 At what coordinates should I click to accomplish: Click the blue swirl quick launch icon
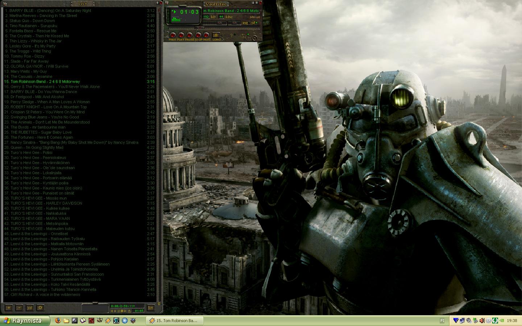pyautogui.click(x=124, y=321)
